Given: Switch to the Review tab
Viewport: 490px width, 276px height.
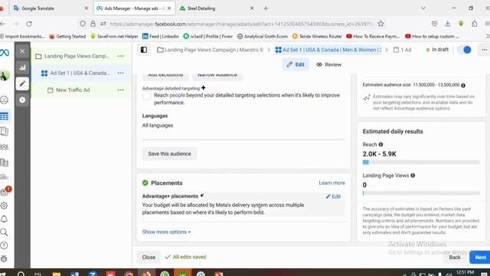Looking at the screenshot, I should pyautogui.click(x=328, y=64).
